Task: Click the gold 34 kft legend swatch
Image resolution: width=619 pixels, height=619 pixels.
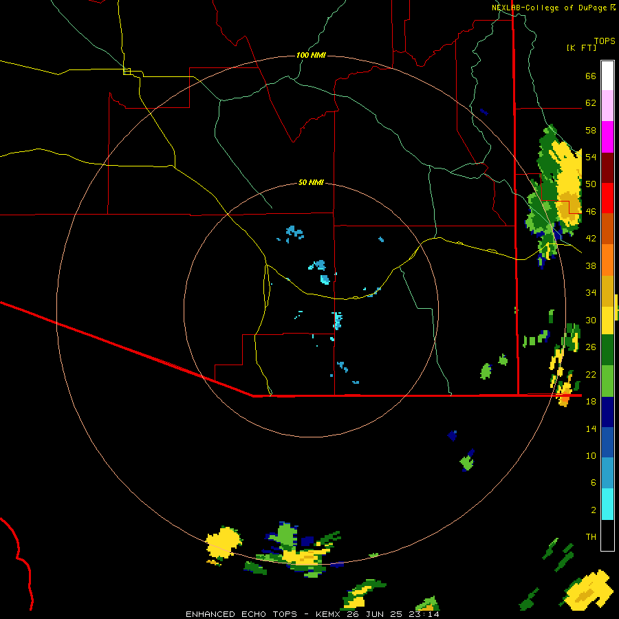Action: [x=607, y=291]
